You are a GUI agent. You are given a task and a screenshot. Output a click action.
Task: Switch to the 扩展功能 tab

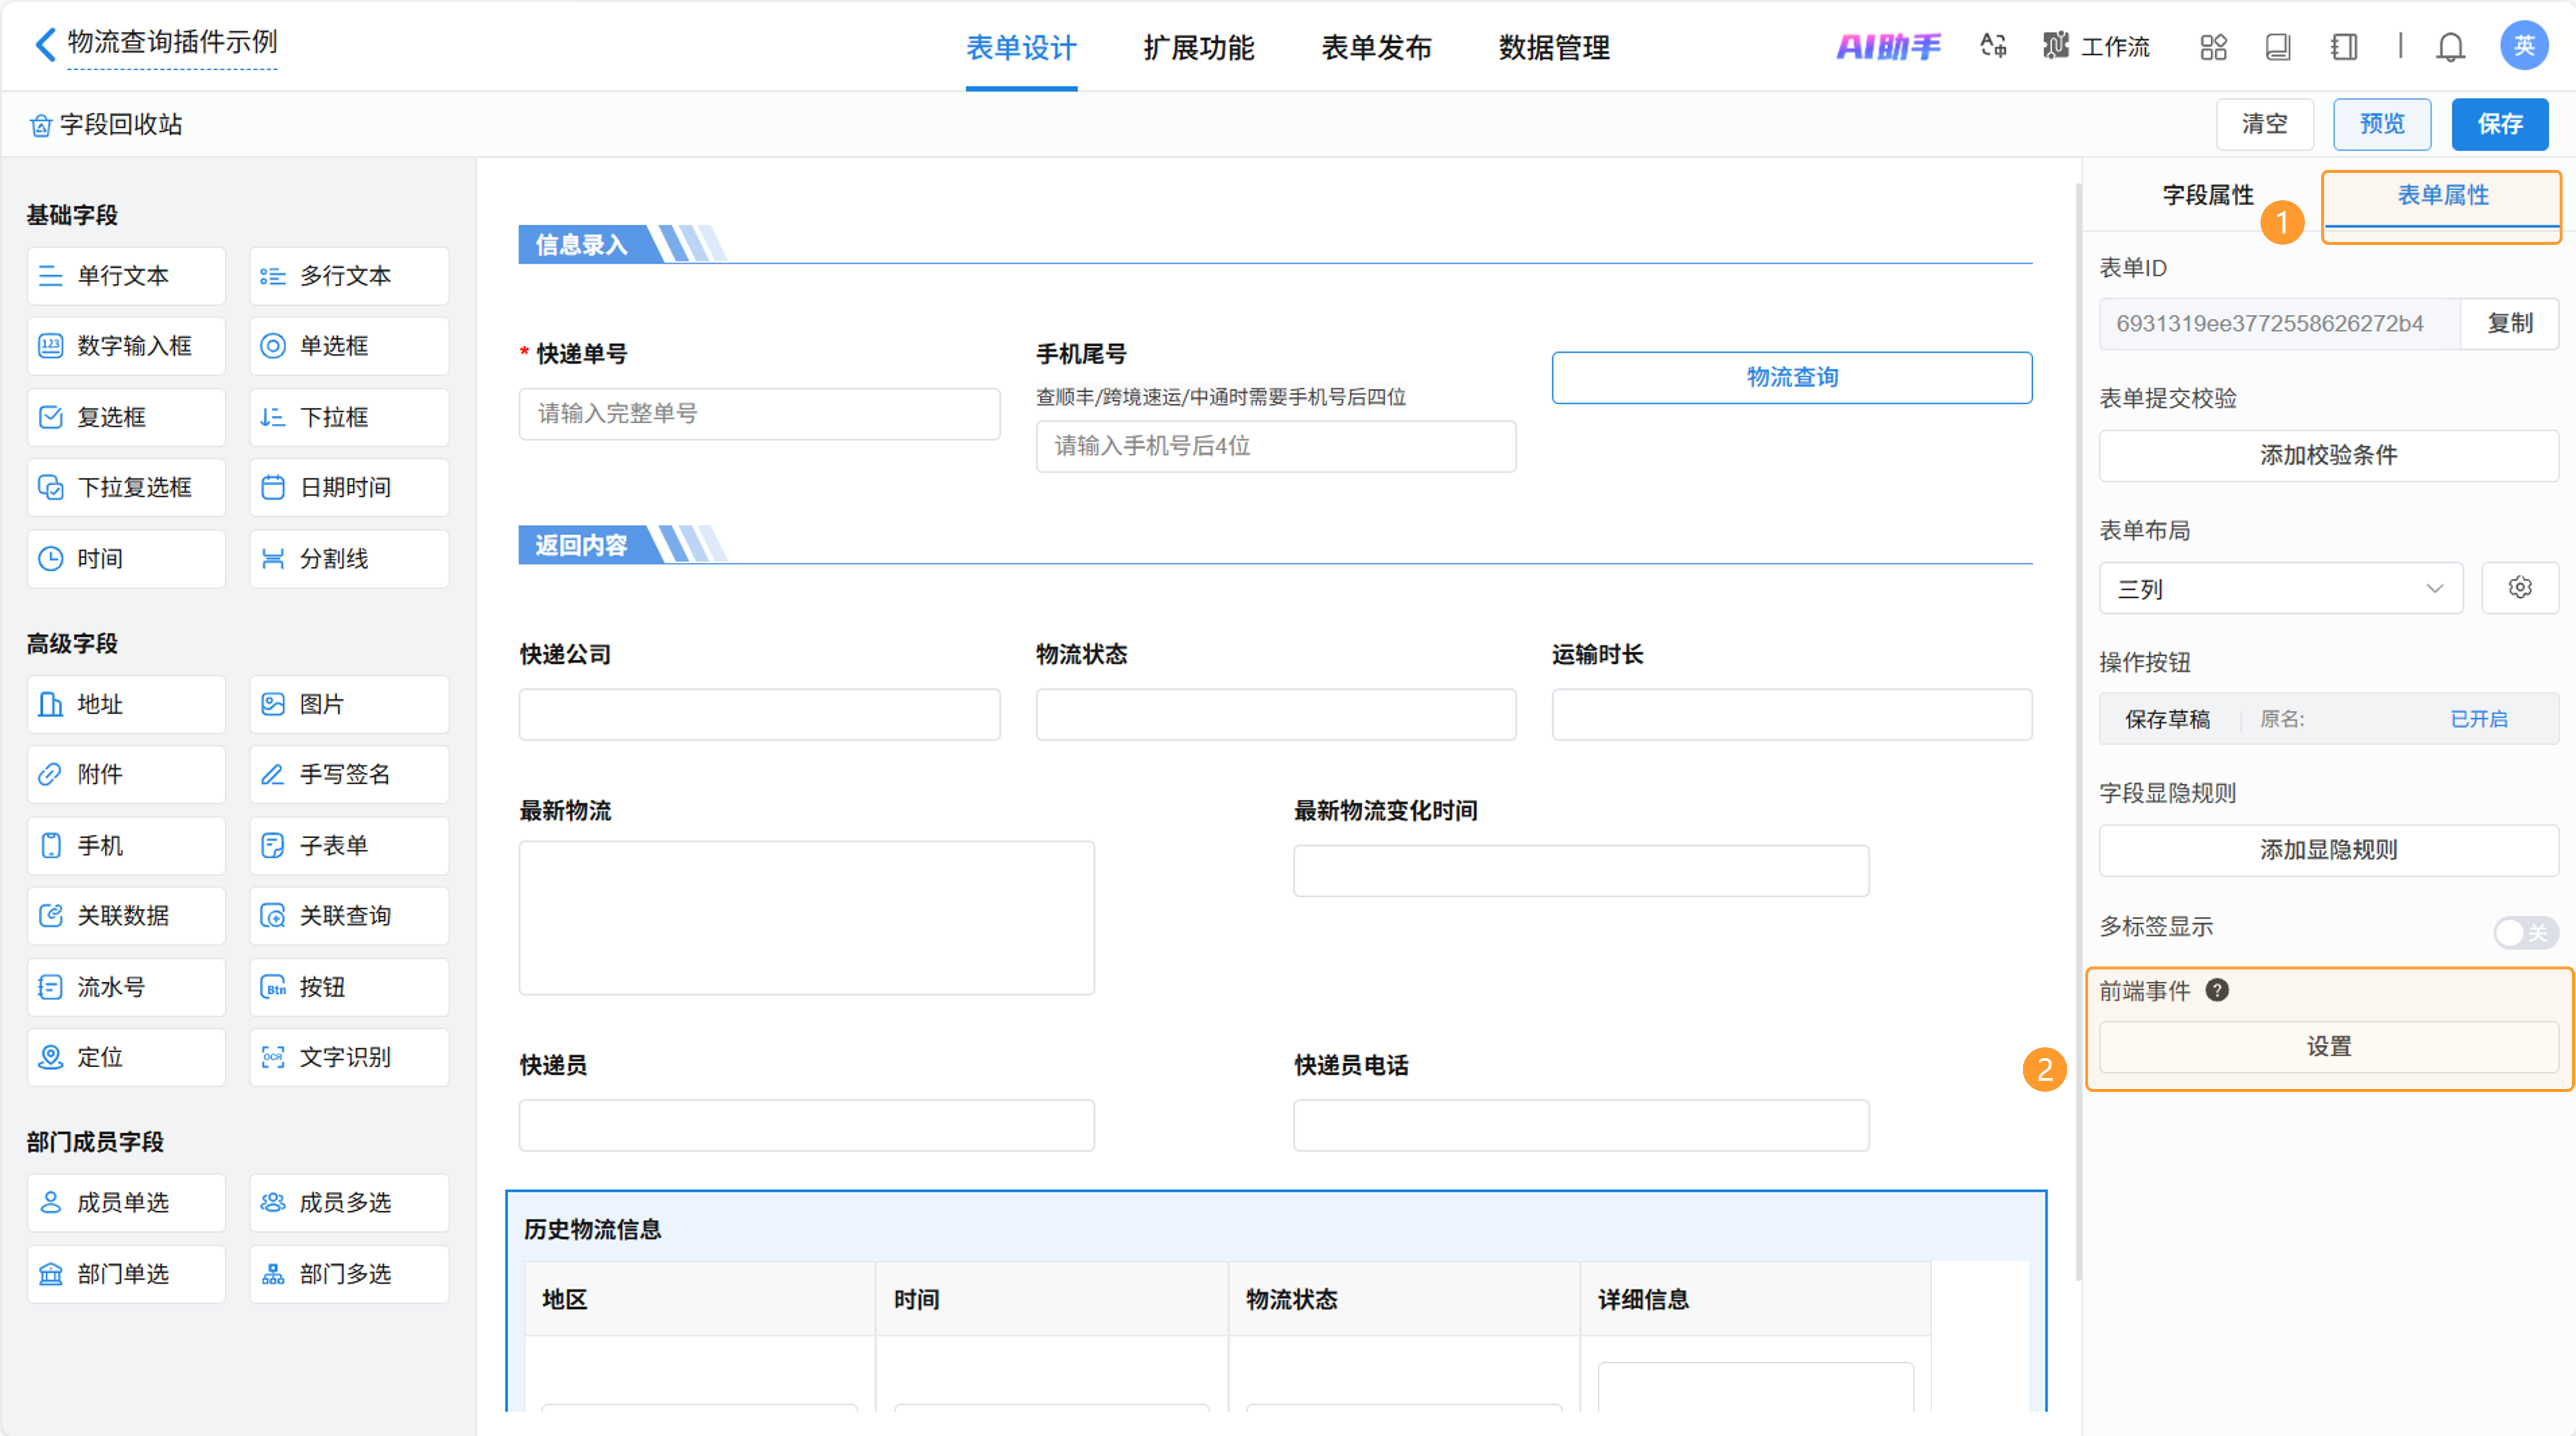(x=1198, y=48)
